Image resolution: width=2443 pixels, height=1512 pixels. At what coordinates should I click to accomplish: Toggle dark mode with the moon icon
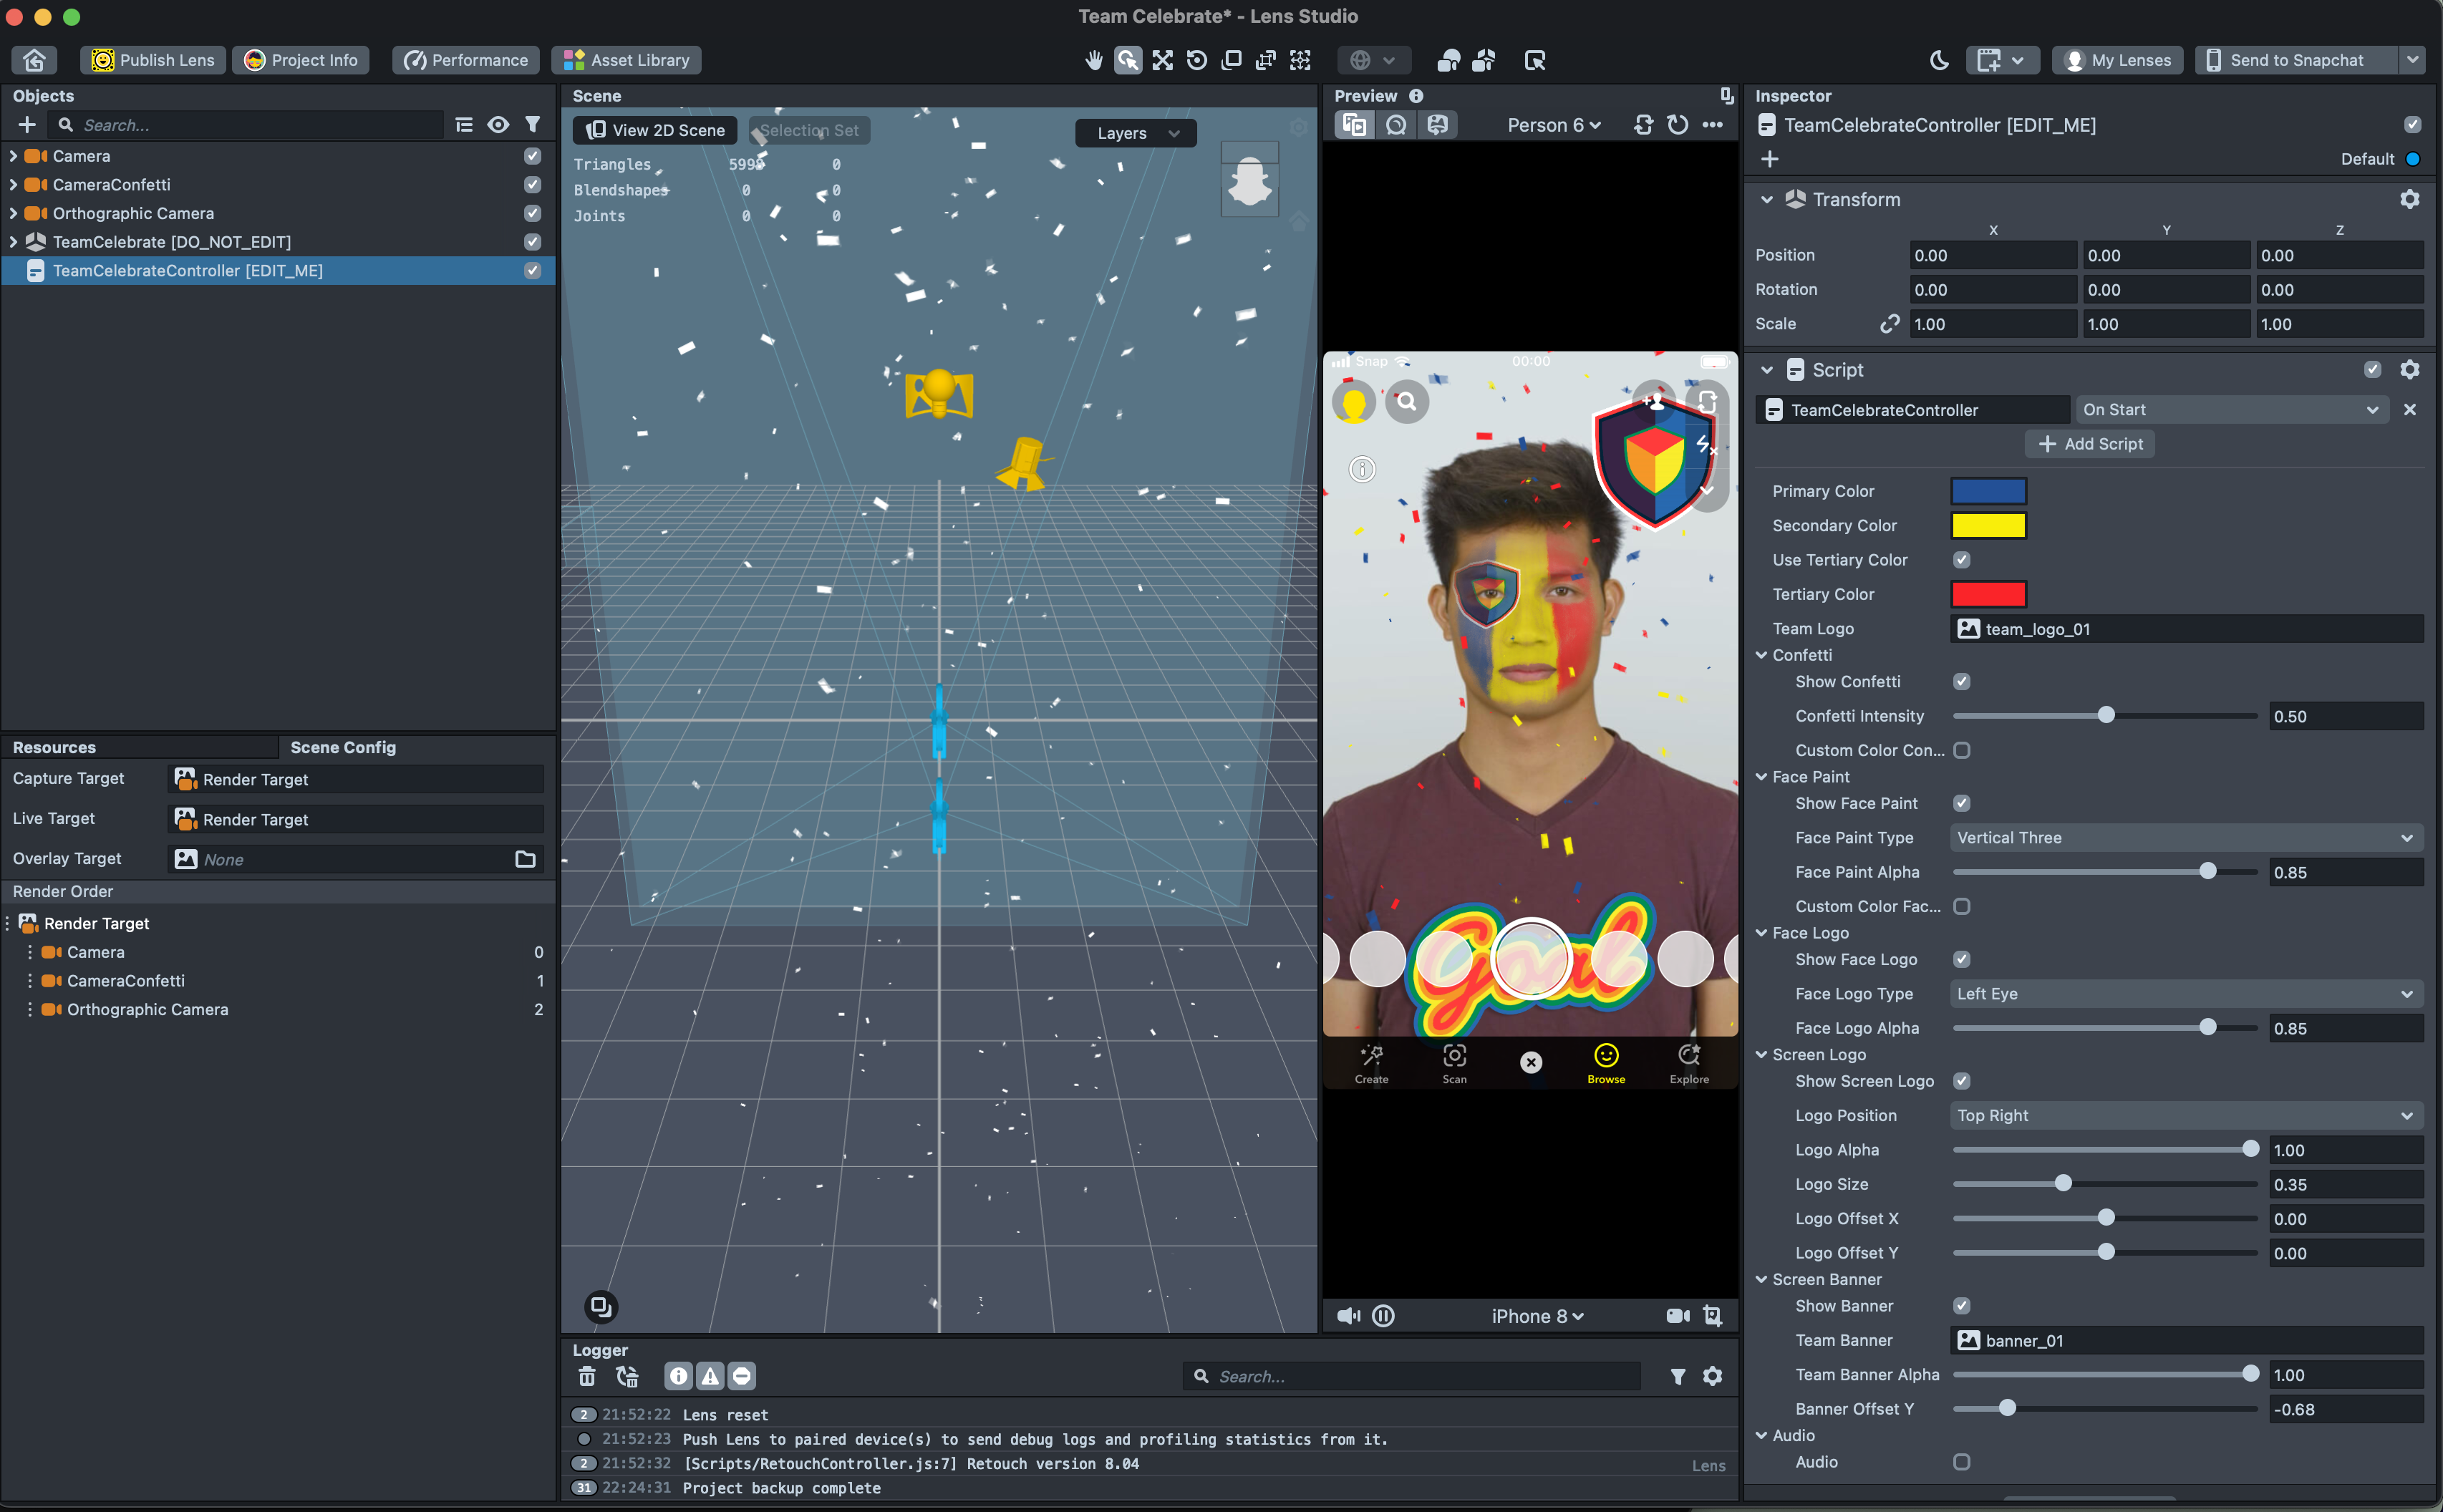(1938, 60)
